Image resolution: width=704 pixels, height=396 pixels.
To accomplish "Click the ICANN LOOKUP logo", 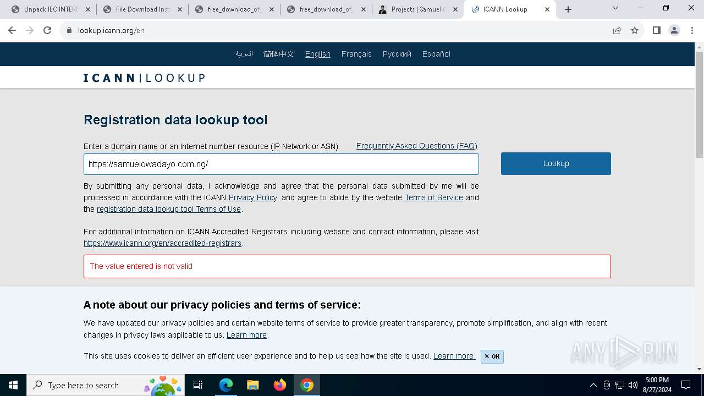I will (x=144, y=78).
